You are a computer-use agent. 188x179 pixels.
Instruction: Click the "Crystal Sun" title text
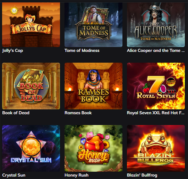14,175
